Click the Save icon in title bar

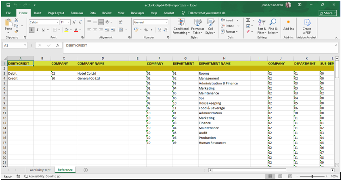tap(8, 5)
